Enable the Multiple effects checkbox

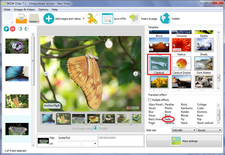pos(149,100)
